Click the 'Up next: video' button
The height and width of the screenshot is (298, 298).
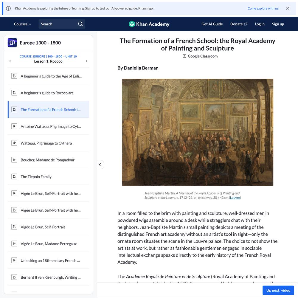coord(278,290)
